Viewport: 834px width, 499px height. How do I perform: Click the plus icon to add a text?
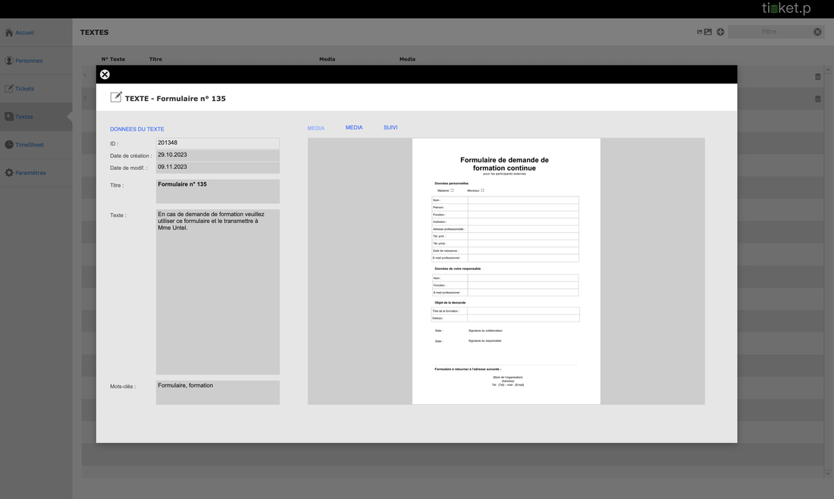[720, 32]
